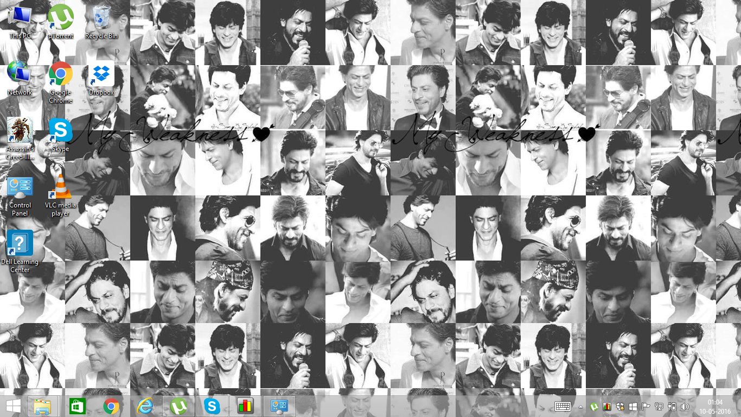Click the Dropbox tray icon
The width and height of the screenshot is (741, 417).
click(621, 406)
